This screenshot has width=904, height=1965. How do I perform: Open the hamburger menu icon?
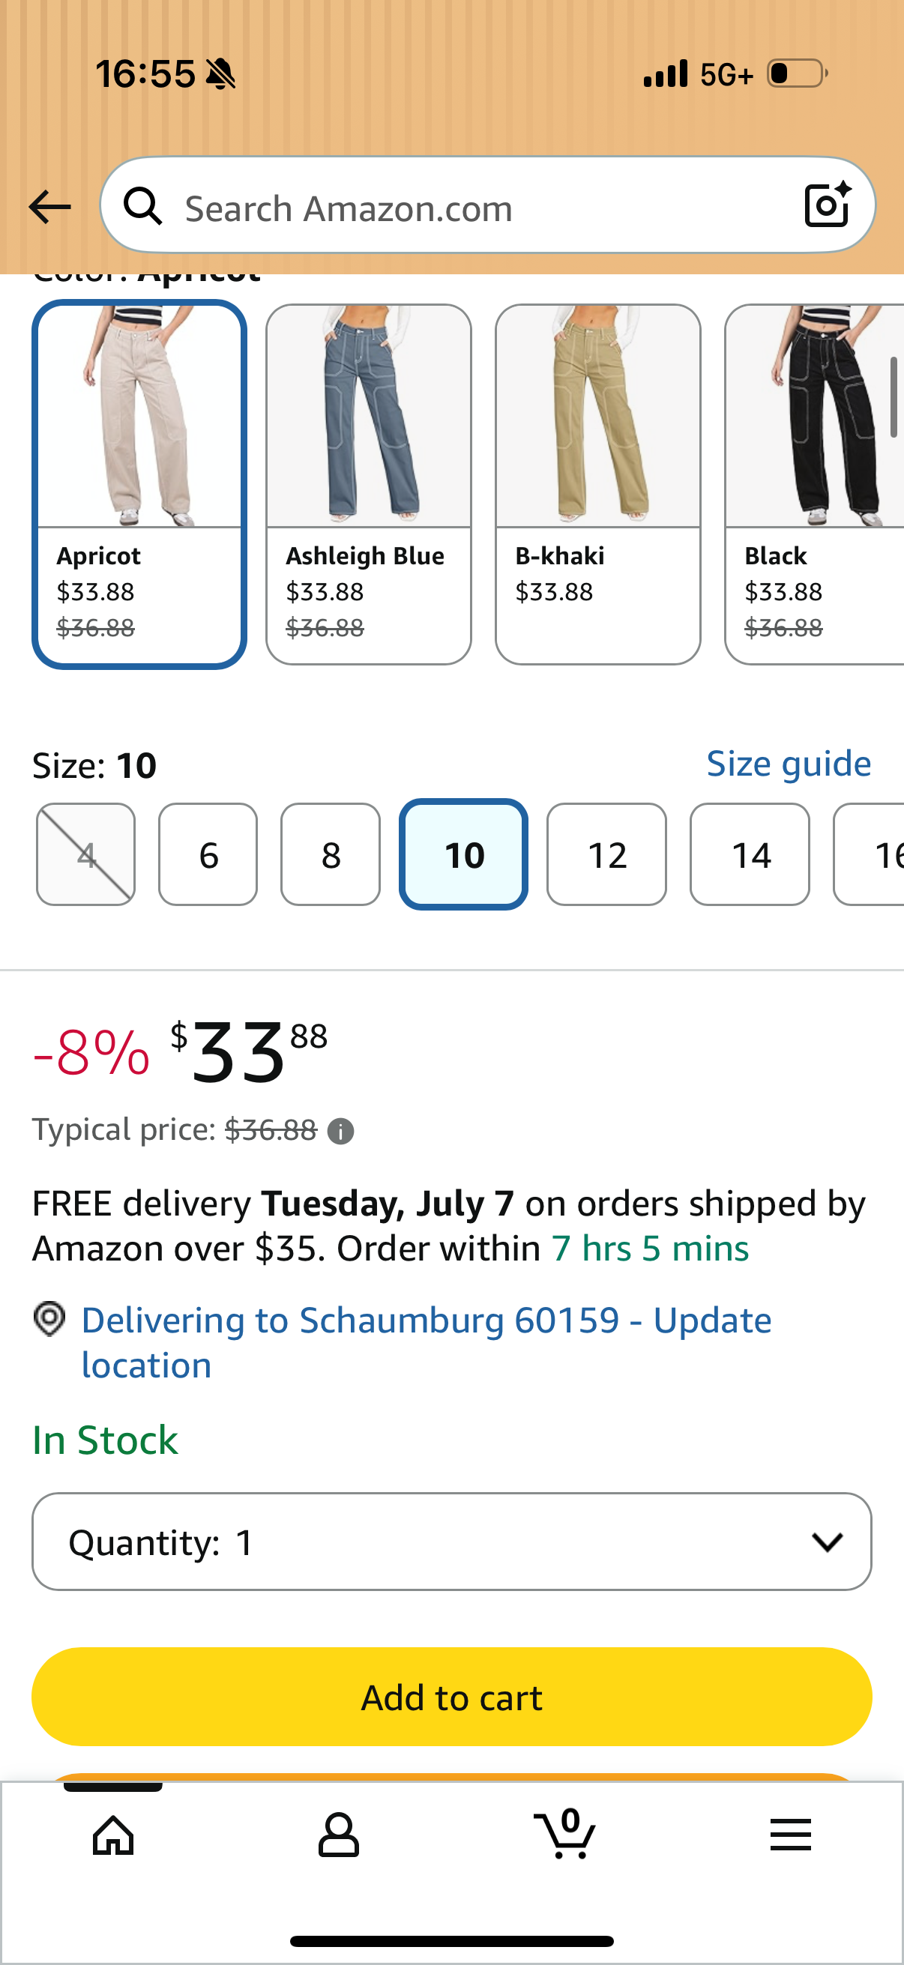pos(790,1835)
